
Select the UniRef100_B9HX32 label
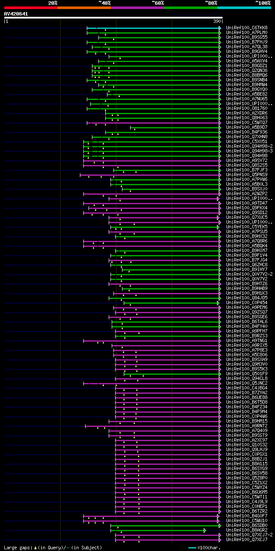tap(246, 236)
